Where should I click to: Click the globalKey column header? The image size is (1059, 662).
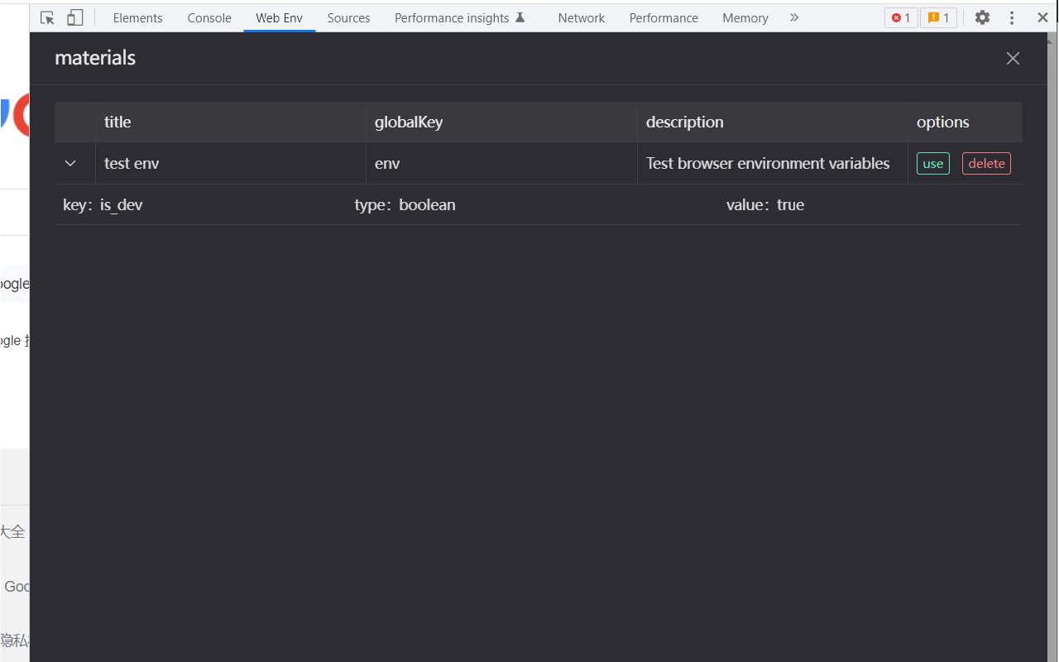(409, 122)
